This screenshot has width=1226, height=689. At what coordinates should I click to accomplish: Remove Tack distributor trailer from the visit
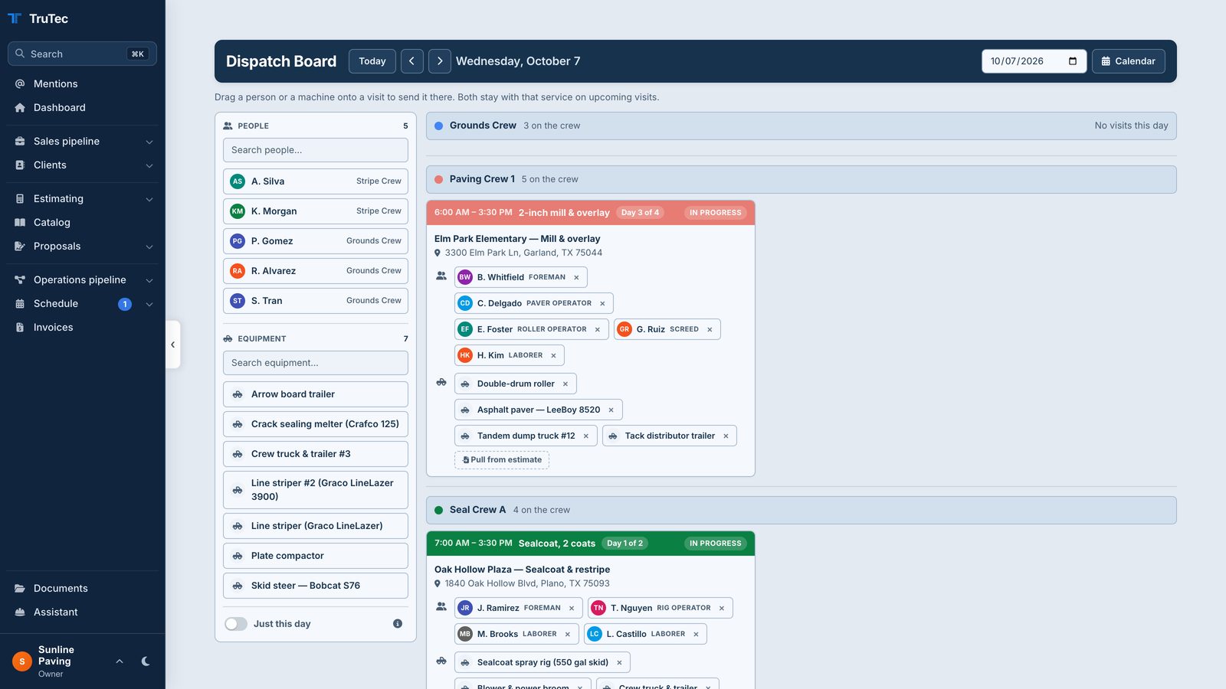726,436
